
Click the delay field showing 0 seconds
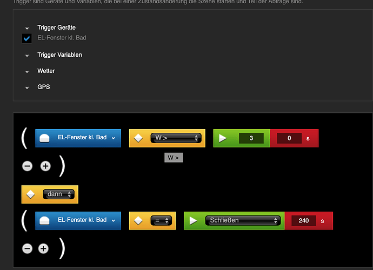(x=289, y=138)
